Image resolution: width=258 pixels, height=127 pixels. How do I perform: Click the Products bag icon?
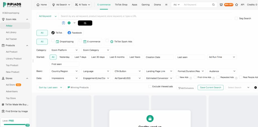point(3,46)
